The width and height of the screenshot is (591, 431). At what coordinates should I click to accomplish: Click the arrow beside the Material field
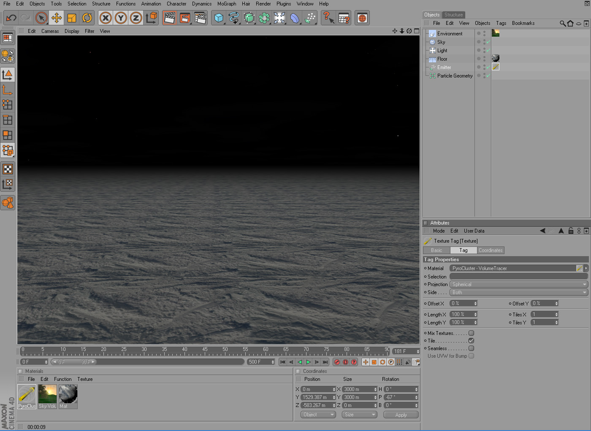pyautogui.click(x=586, y=268)
